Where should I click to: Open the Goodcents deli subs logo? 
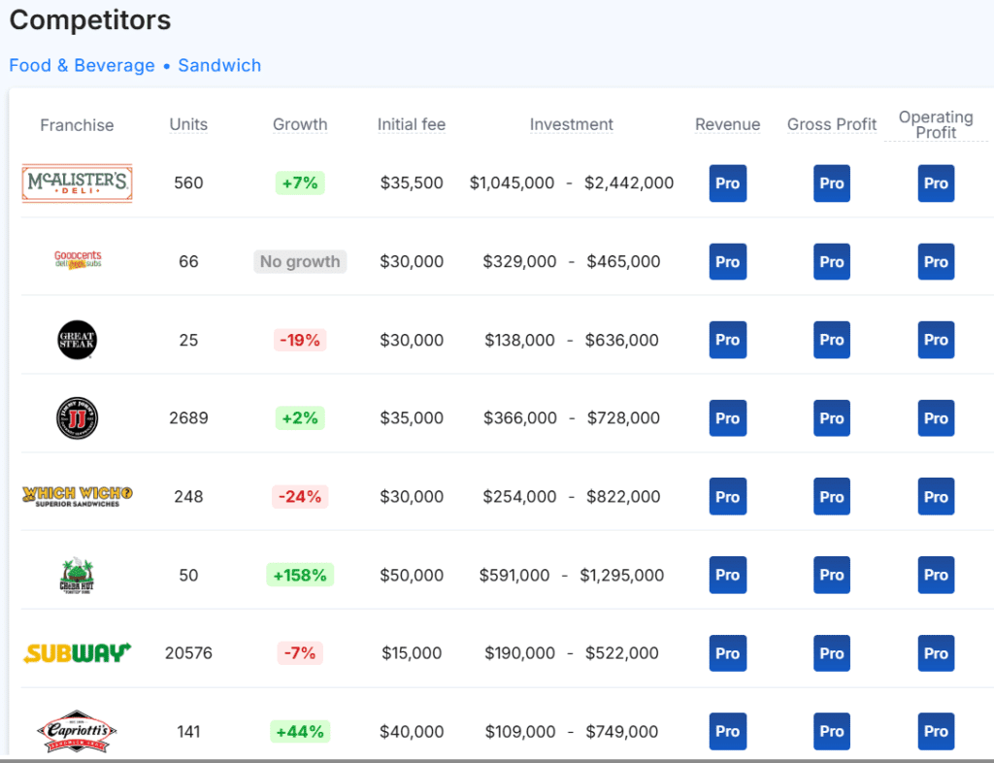(78, 260)
